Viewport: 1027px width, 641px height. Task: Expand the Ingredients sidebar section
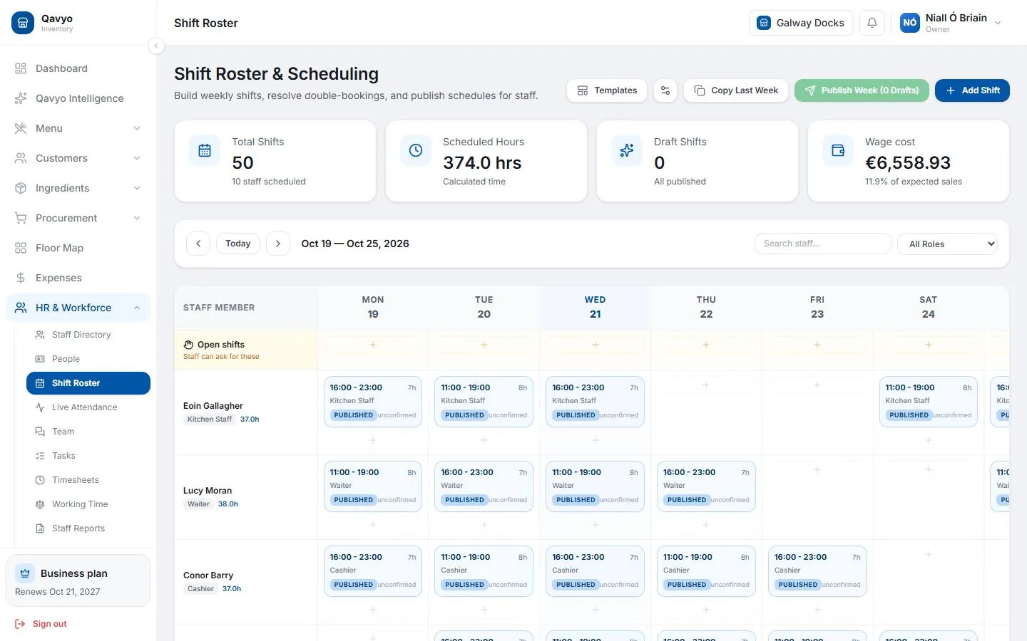tap(78, 188)
